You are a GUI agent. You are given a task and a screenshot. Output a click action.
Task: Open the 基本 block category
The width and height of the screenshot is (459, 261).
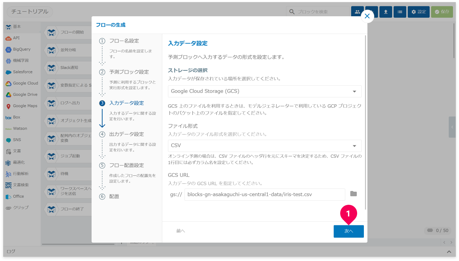pyautogui.click(x=22, y=27)
